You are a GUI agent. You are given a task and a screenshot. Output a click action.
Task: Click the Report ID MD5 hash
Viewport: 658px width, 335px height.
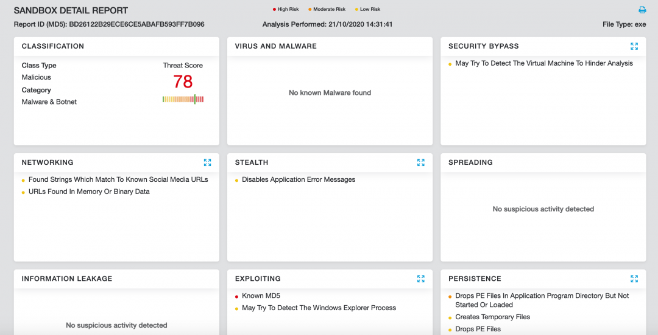pos(136,25)
